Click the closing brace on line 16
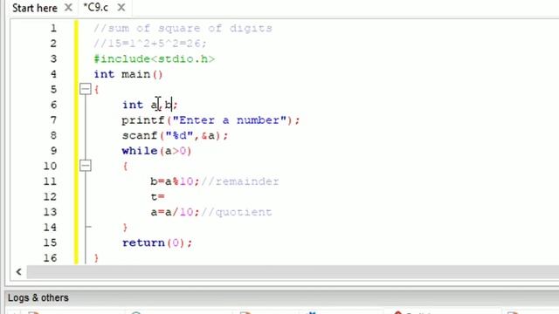 point(97,258)
